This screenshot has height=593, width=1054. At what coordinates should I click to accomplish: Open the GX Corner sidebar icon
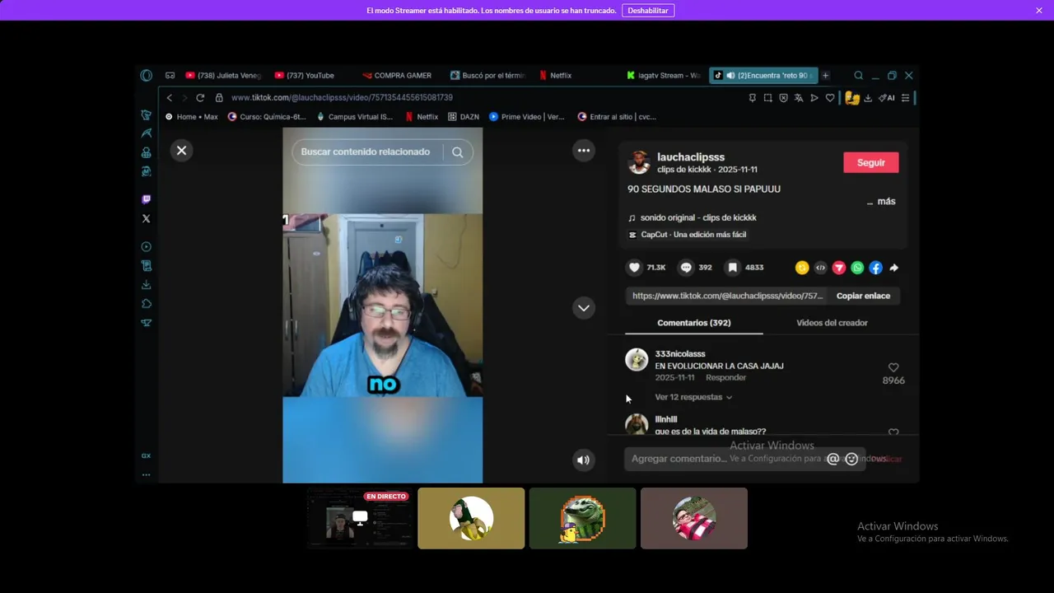(146, 455)
